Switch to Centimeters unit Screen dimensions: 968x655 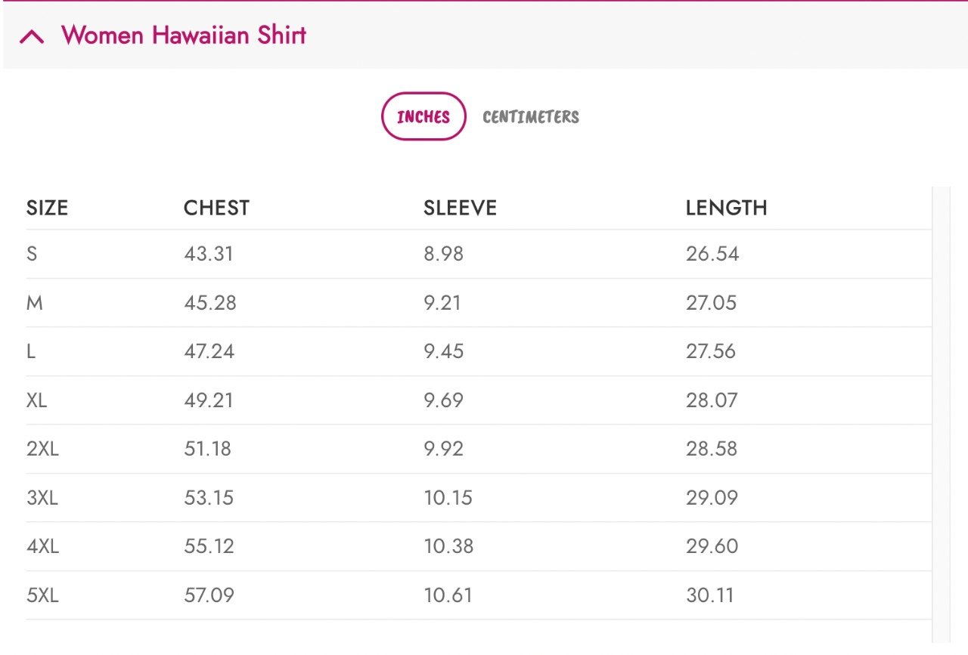coord(531,117)
